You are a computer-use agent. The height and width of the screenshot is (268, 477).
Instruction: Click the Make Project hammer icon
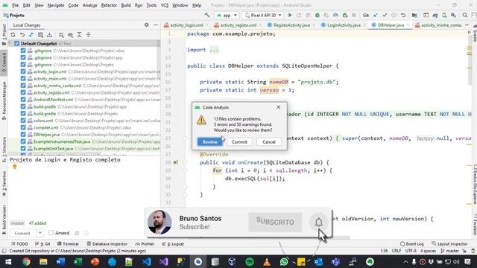click(207, 15)
